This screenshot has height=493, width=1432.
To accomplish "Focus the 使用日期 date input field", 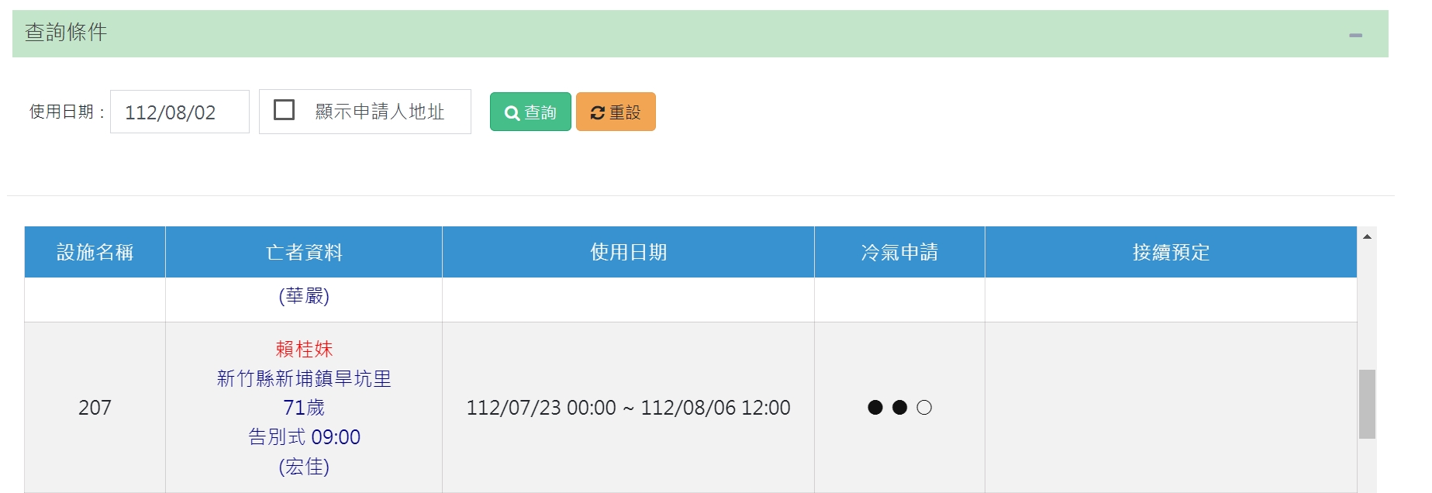I will 179,112.
